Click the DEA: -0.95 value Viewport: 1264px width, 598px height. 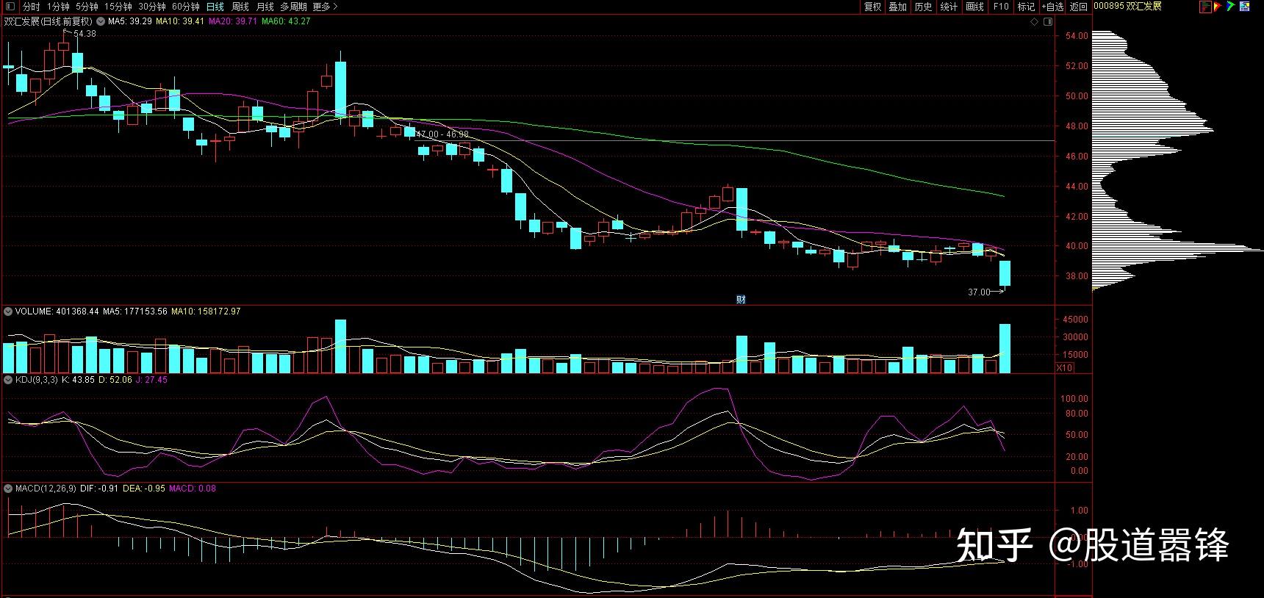(x=144, y=488)
